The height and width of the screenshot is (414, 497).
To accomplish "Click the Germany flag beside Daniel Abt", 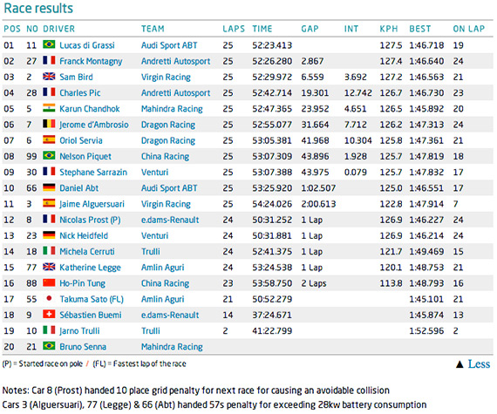I will 49,187.
